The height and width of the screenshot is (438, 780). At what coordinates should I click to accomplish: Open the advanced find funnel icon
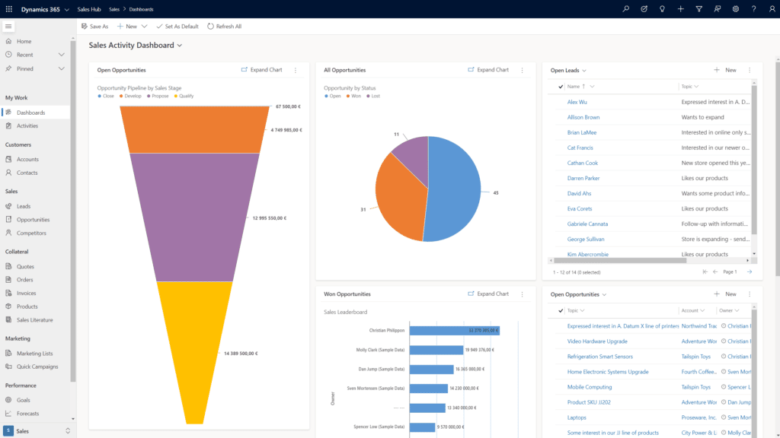699,9
